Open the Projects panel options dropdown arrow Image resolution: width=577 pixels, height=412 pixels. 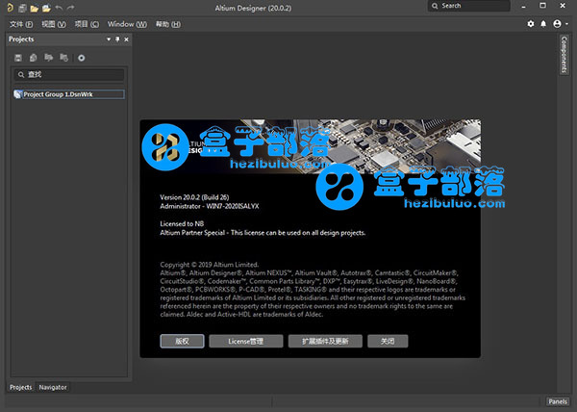[x=109, y=39]
